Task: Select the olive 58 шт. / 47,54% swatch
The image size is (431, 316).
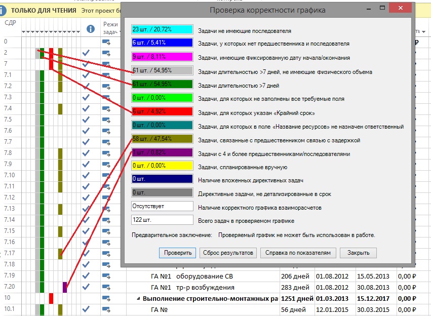Action: 162,139
